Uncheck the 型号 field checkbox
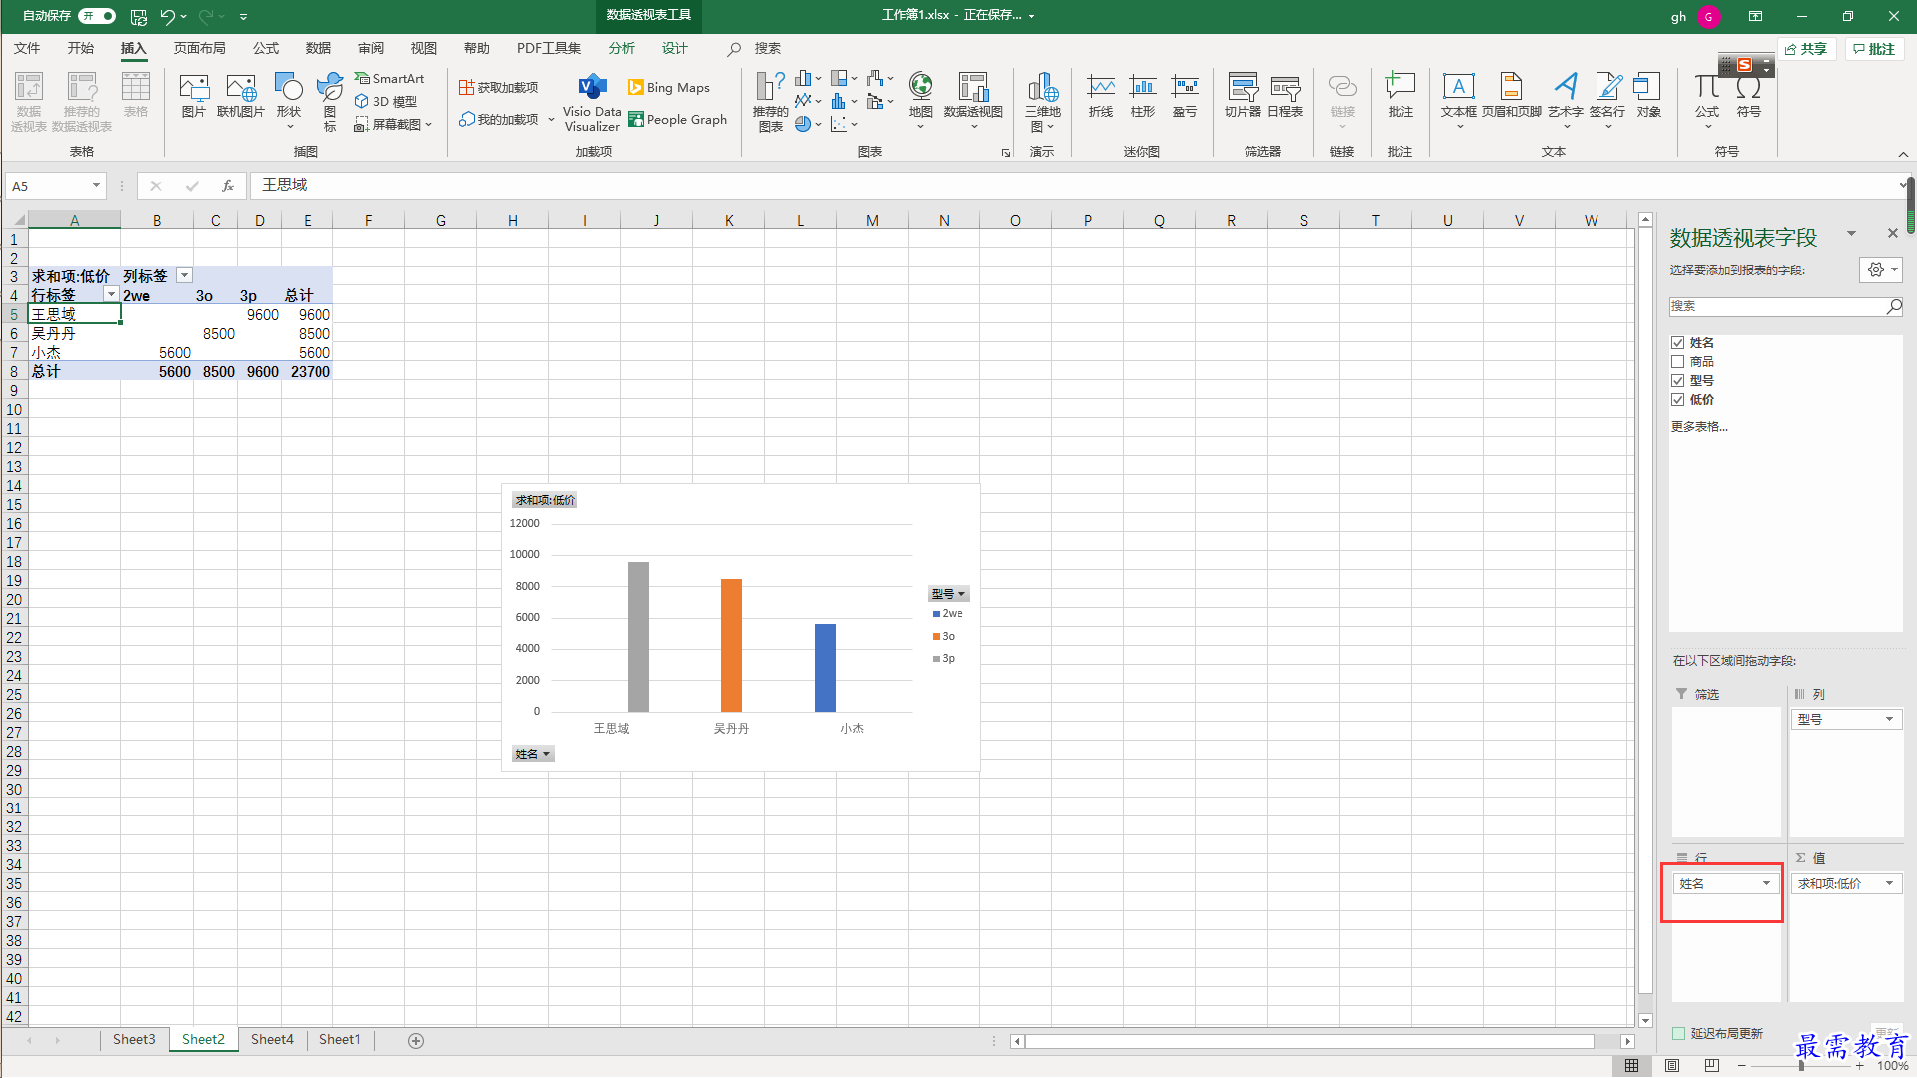 [1678, 381]
